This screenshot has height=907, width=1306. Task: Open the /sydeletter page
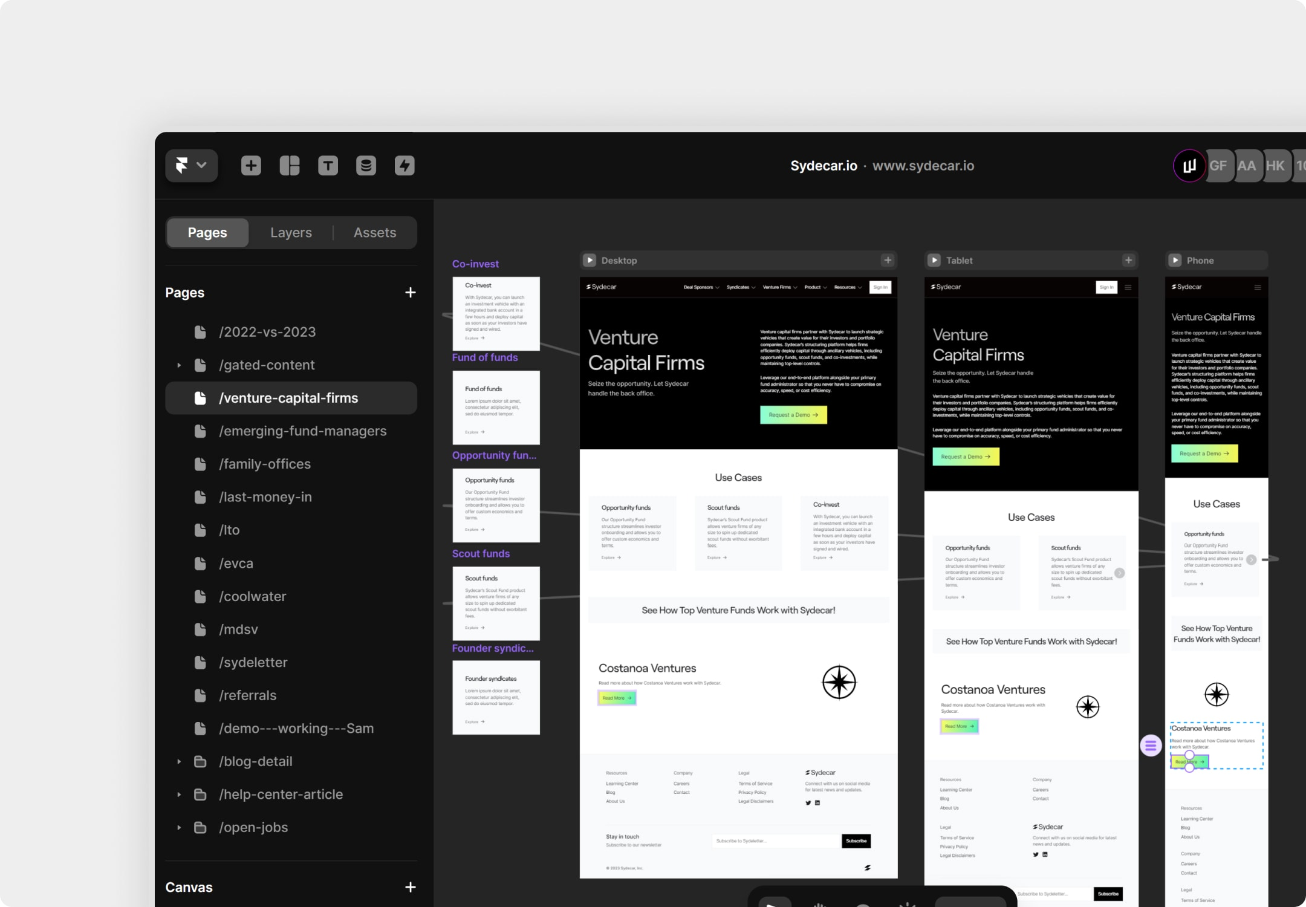pyautogui.click(x=291, y=662)
